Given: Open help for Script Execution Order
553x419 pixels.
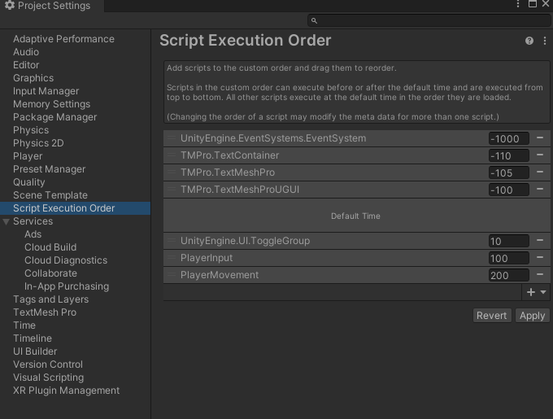Looking at the screenshot, I should 529,41.
